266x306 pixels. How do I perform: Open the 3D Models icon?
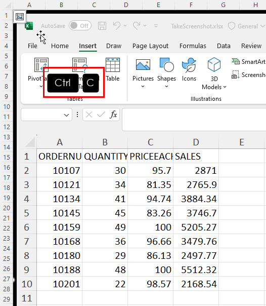(214, 64)
